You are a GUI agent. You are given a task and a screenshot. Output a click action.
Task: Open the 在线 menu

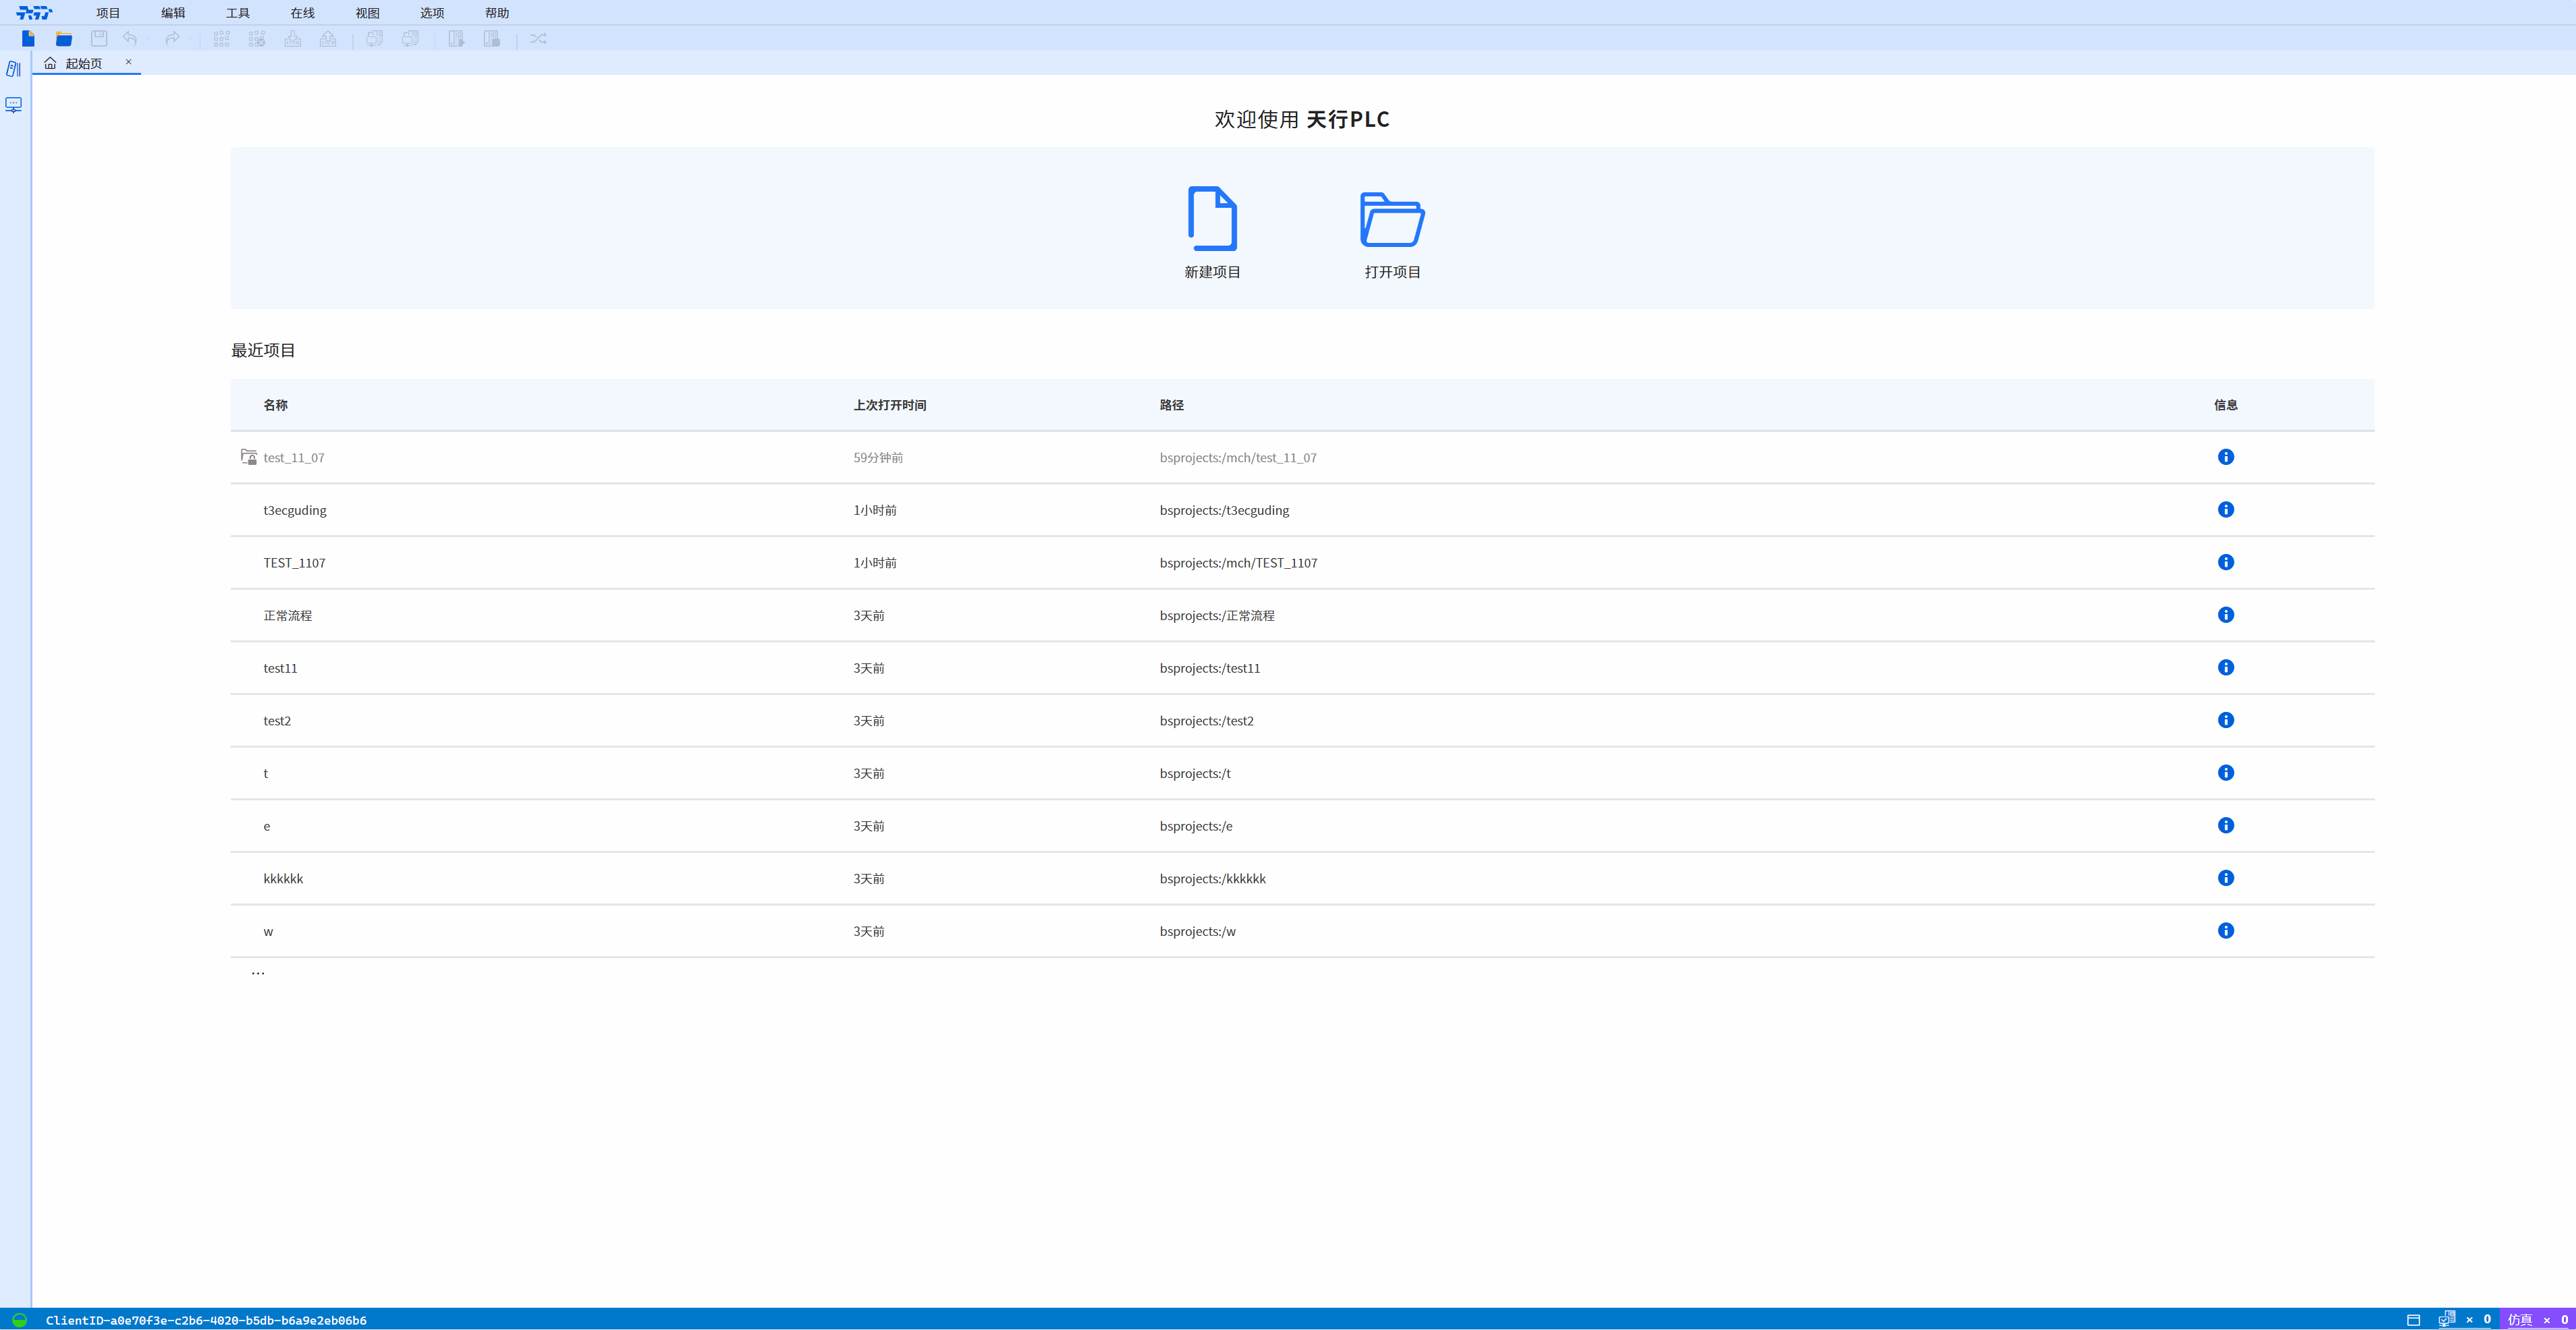tap(302, 13)
